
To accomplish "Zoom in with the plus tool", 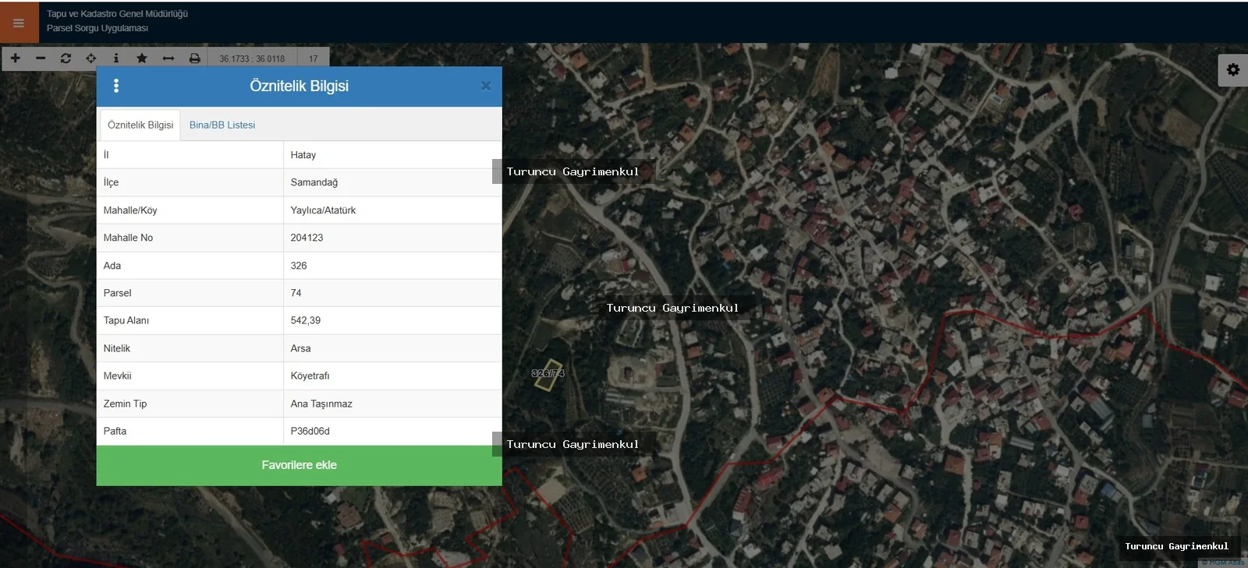I will click(x=15, y=58).
